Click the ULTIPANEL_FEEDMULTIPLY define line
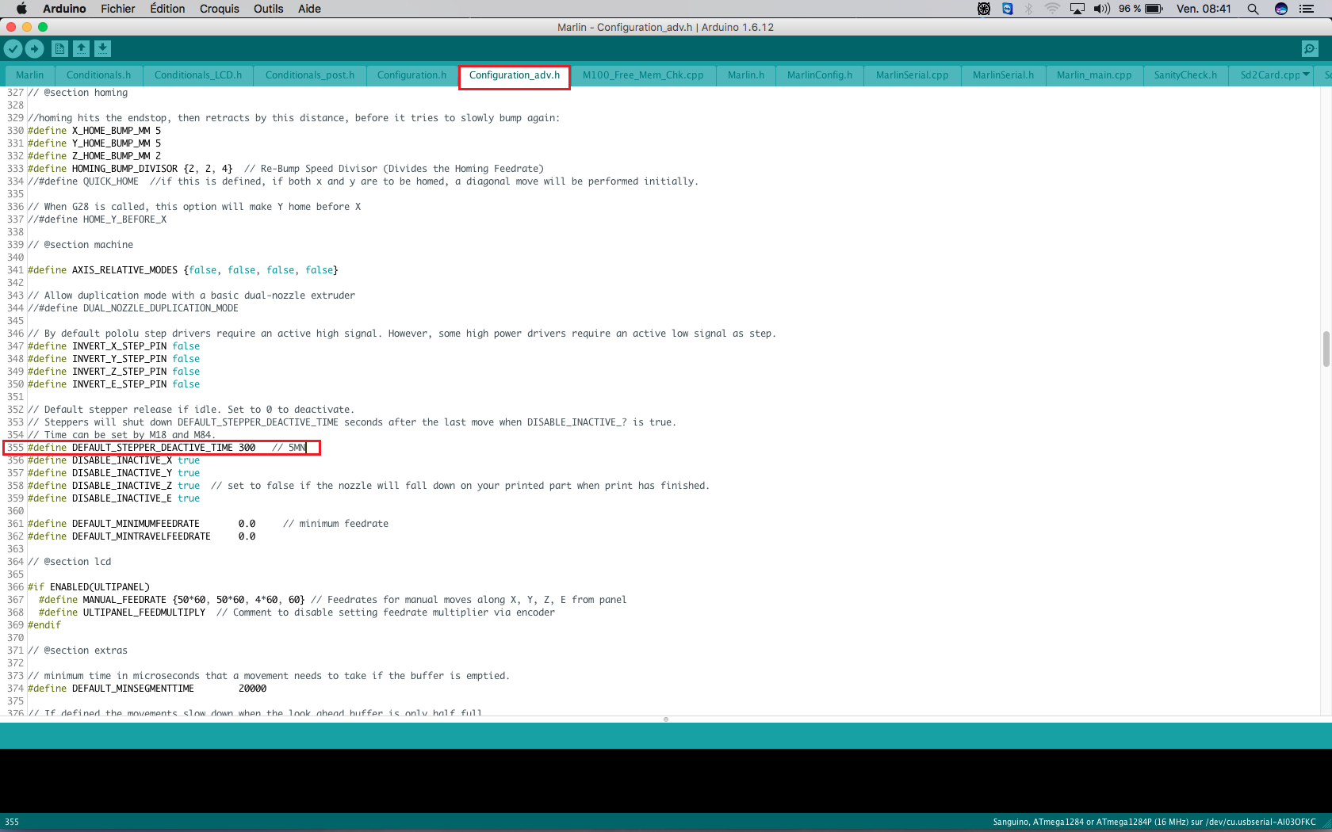The width and height of the screenshot is (1332, 832). tap(297, 613)
